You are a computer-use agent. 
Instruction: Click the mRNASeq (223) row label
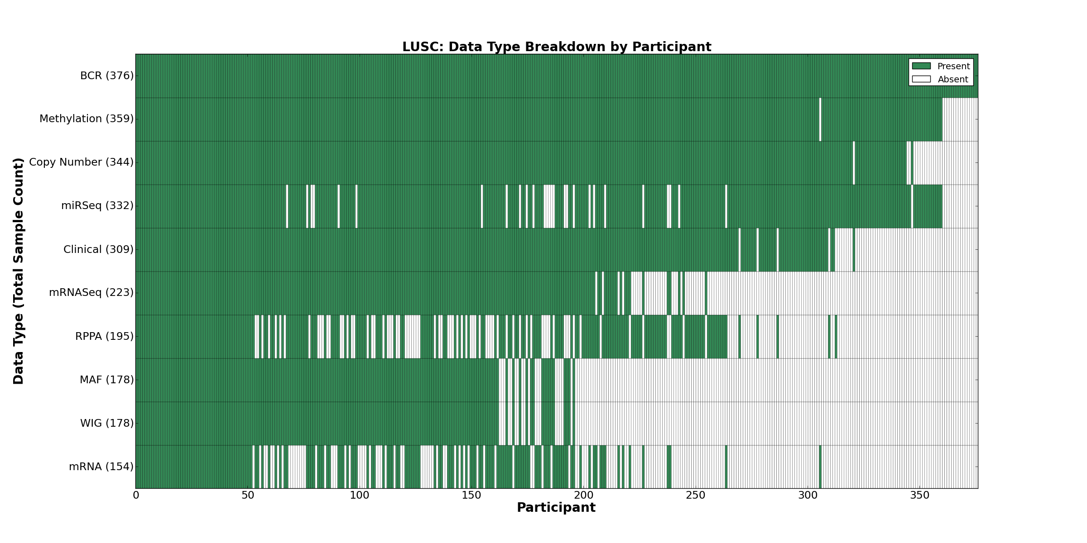[91, 293]
